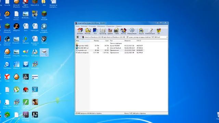Click the up-one-level button beside address bar
Viewport: 219px width, 123px height.
point(78,37)
